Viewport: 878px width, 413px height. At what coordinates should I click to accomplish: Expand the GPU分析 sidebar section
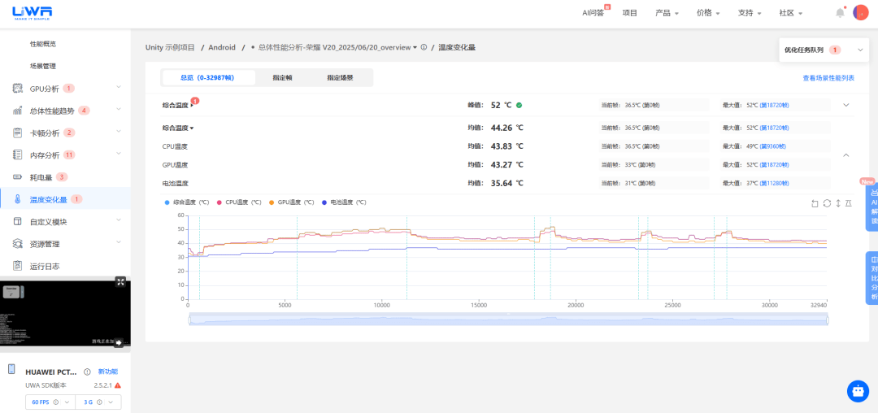coord(119,87)
